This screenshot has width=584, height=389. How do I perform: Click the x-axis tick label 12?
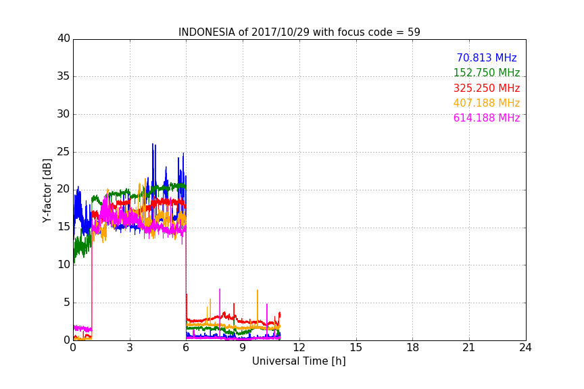tap(299, 348)
